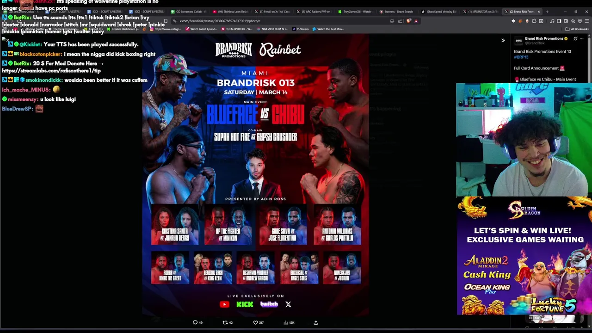Image resolution: width=592 pixels, height=333 pixels.
Task: Click the X logo on the poster
Action: (x=288, y=304)
